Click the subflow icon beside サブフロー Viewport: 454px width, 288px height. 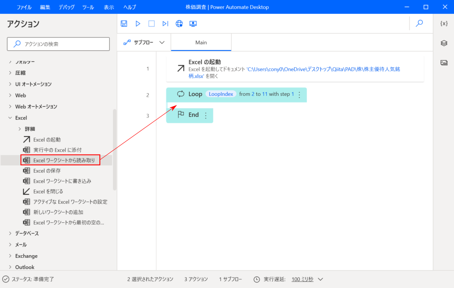[x=127, y=42]
